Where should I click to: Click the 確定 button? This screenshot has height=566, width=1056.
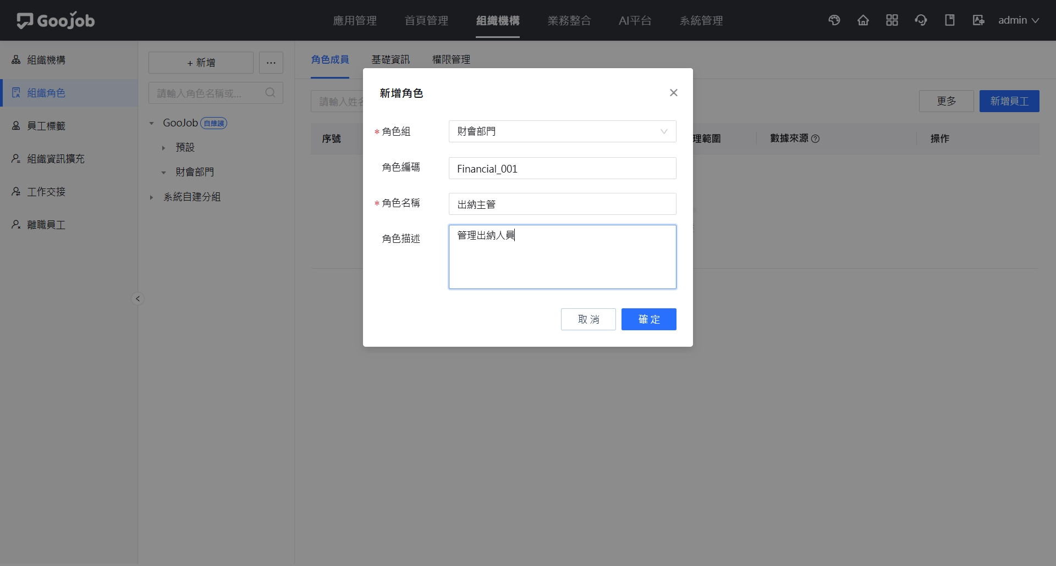(649, 319)
